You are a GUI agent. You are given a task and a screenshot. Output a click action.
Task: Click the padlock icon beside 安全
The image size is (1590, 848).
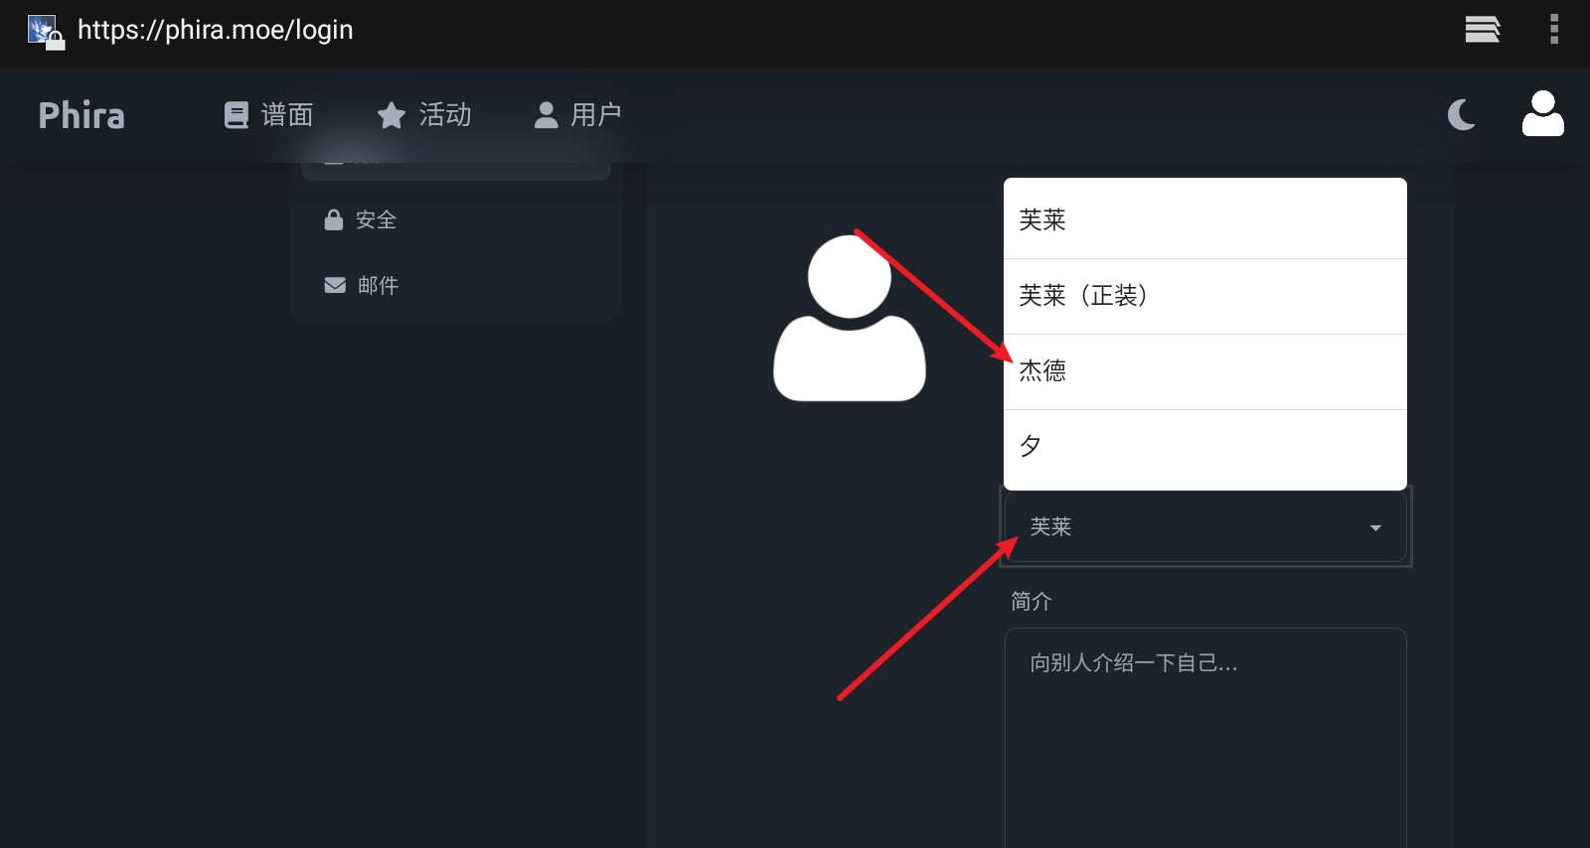[334, 219]
